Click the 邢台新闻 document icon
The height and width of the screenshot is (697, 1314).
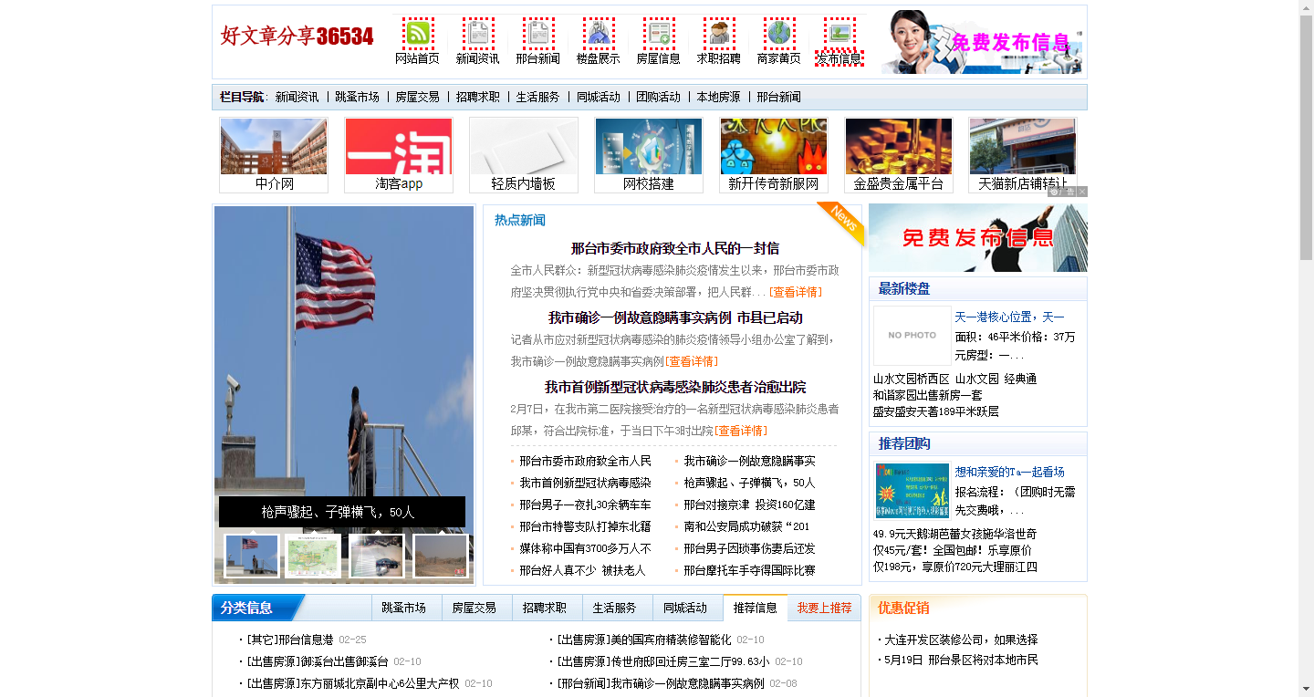(x=538, y=34)
